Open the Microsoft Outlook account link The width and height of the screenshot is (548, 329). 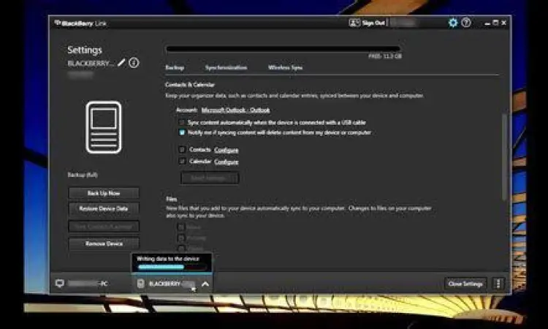tap(235, 110)
